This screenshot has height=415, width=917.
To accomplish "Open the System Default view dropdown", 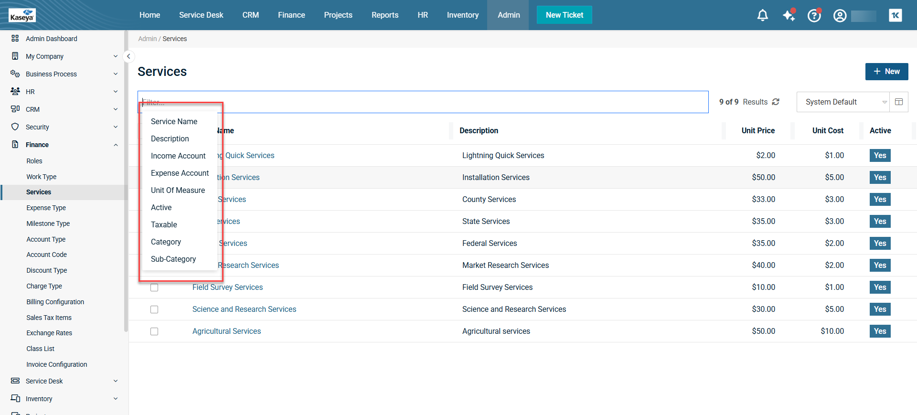I will pyautogui.click(x=842, y=102).
